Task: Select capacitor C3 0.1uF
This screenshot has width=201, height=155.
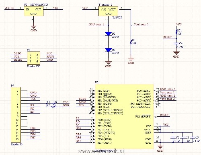Action: pos(193,138)
